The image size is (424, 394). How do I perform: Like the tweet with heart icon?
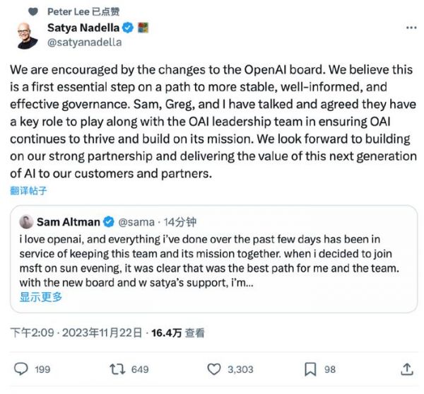click(x=214, y=369)
